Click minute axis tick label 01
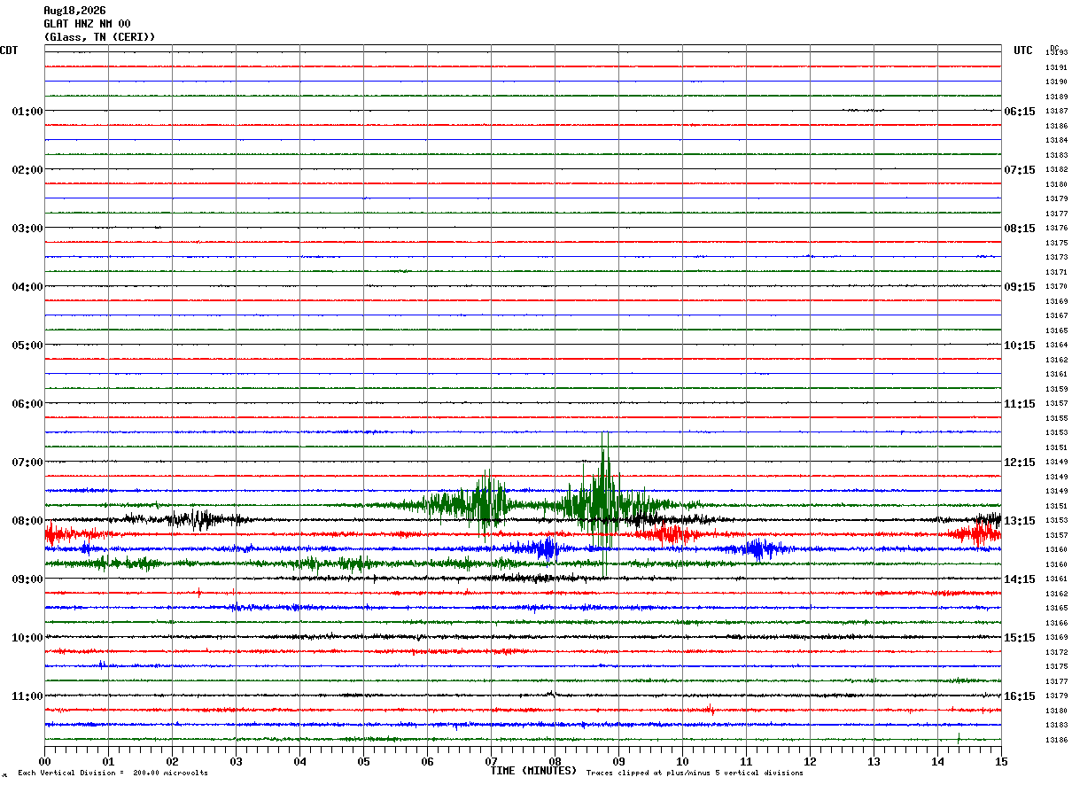Image resolution: width=1072 pixels, height=785 pixels. 108,761
